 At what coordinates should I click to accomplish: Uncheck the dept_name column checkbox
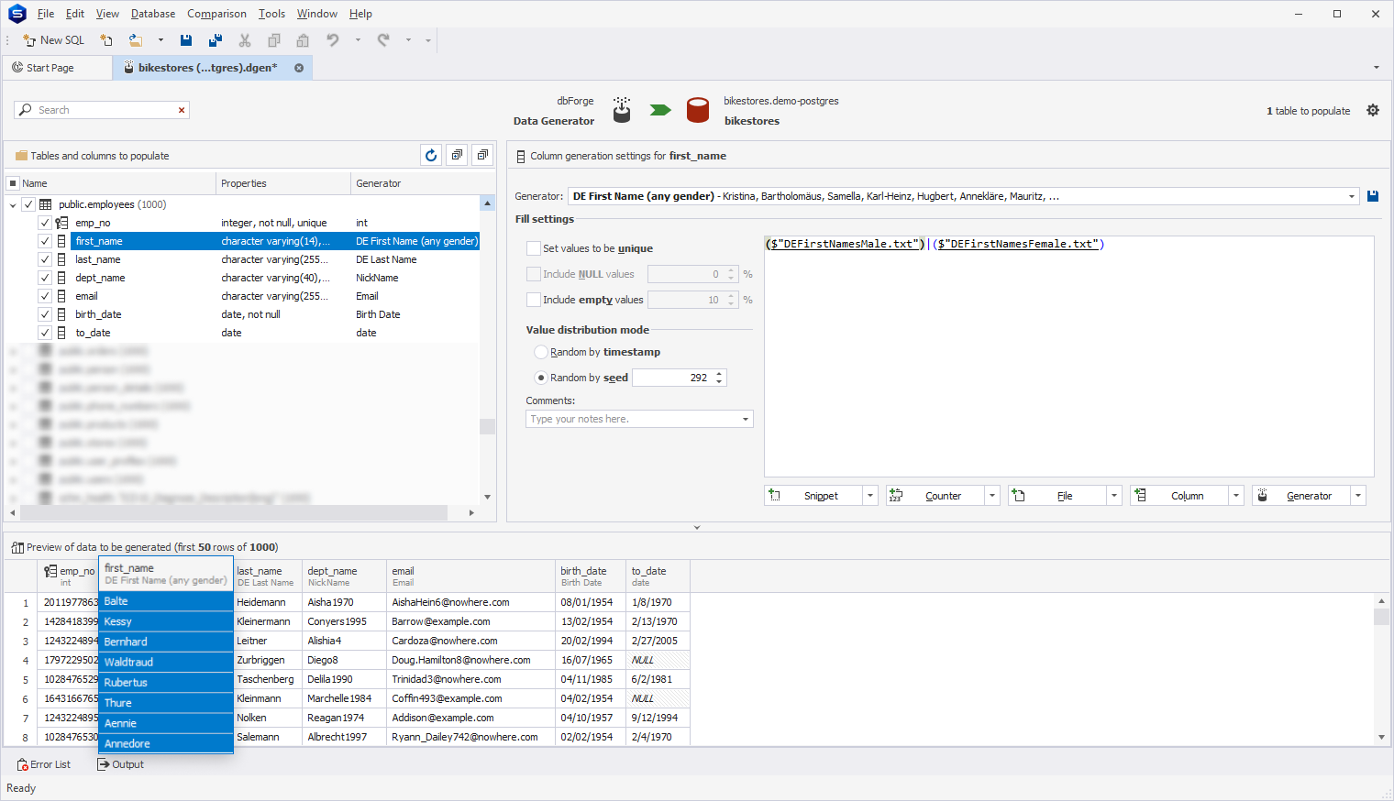(44, 278)
